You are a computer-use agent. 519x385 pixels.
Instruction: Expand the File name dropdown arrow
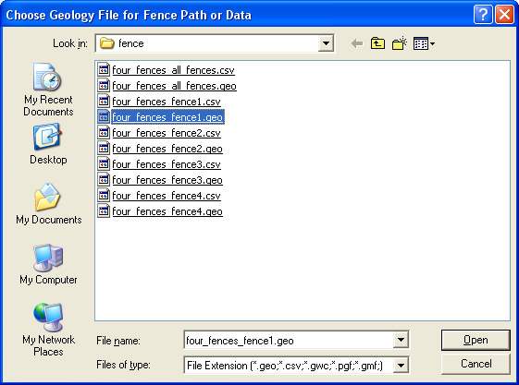point(401,340)
